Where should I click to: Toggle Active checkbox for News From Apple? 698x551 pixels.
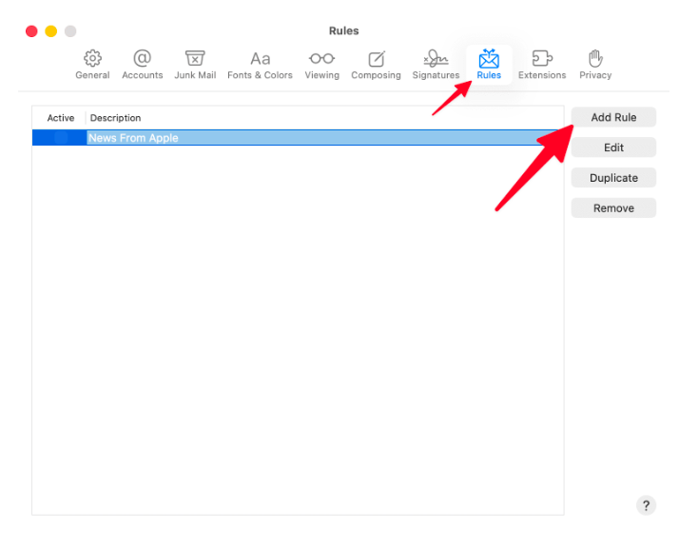coord(61,138)
